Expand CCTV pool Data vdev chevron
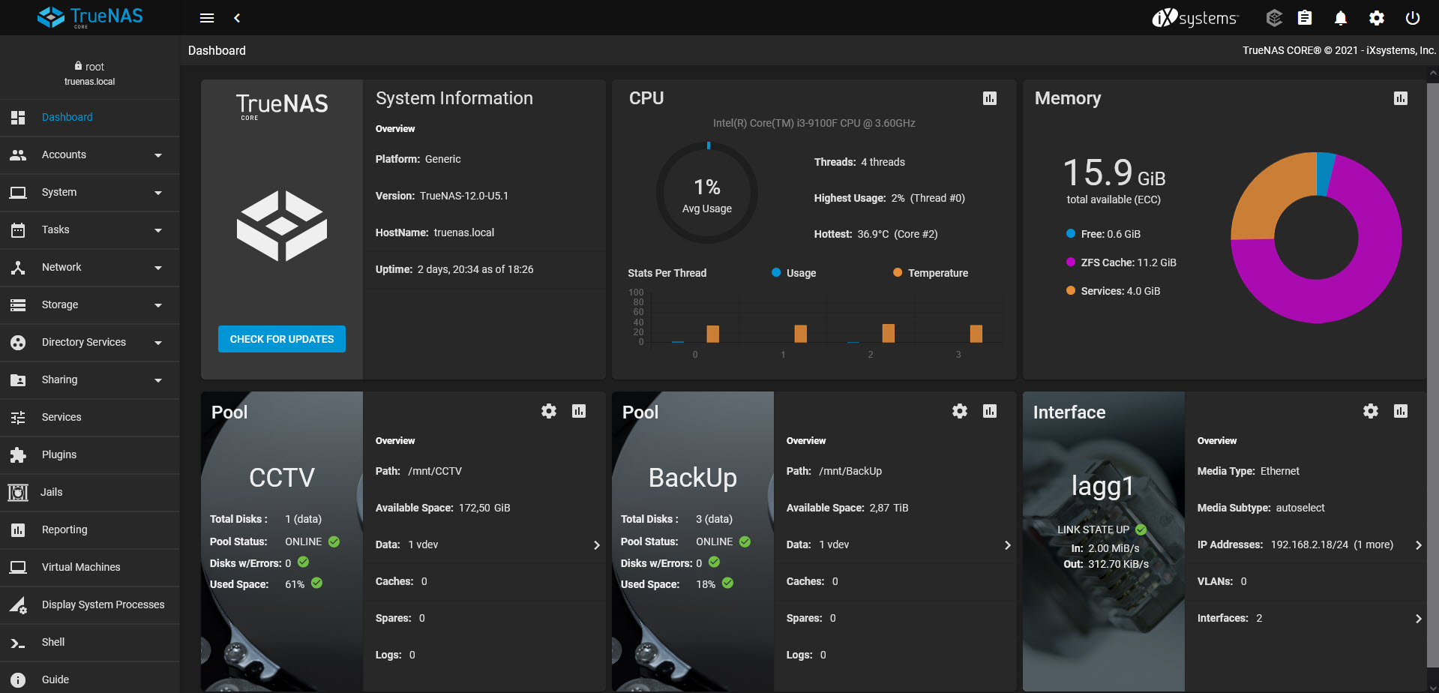 coord(597,545)
